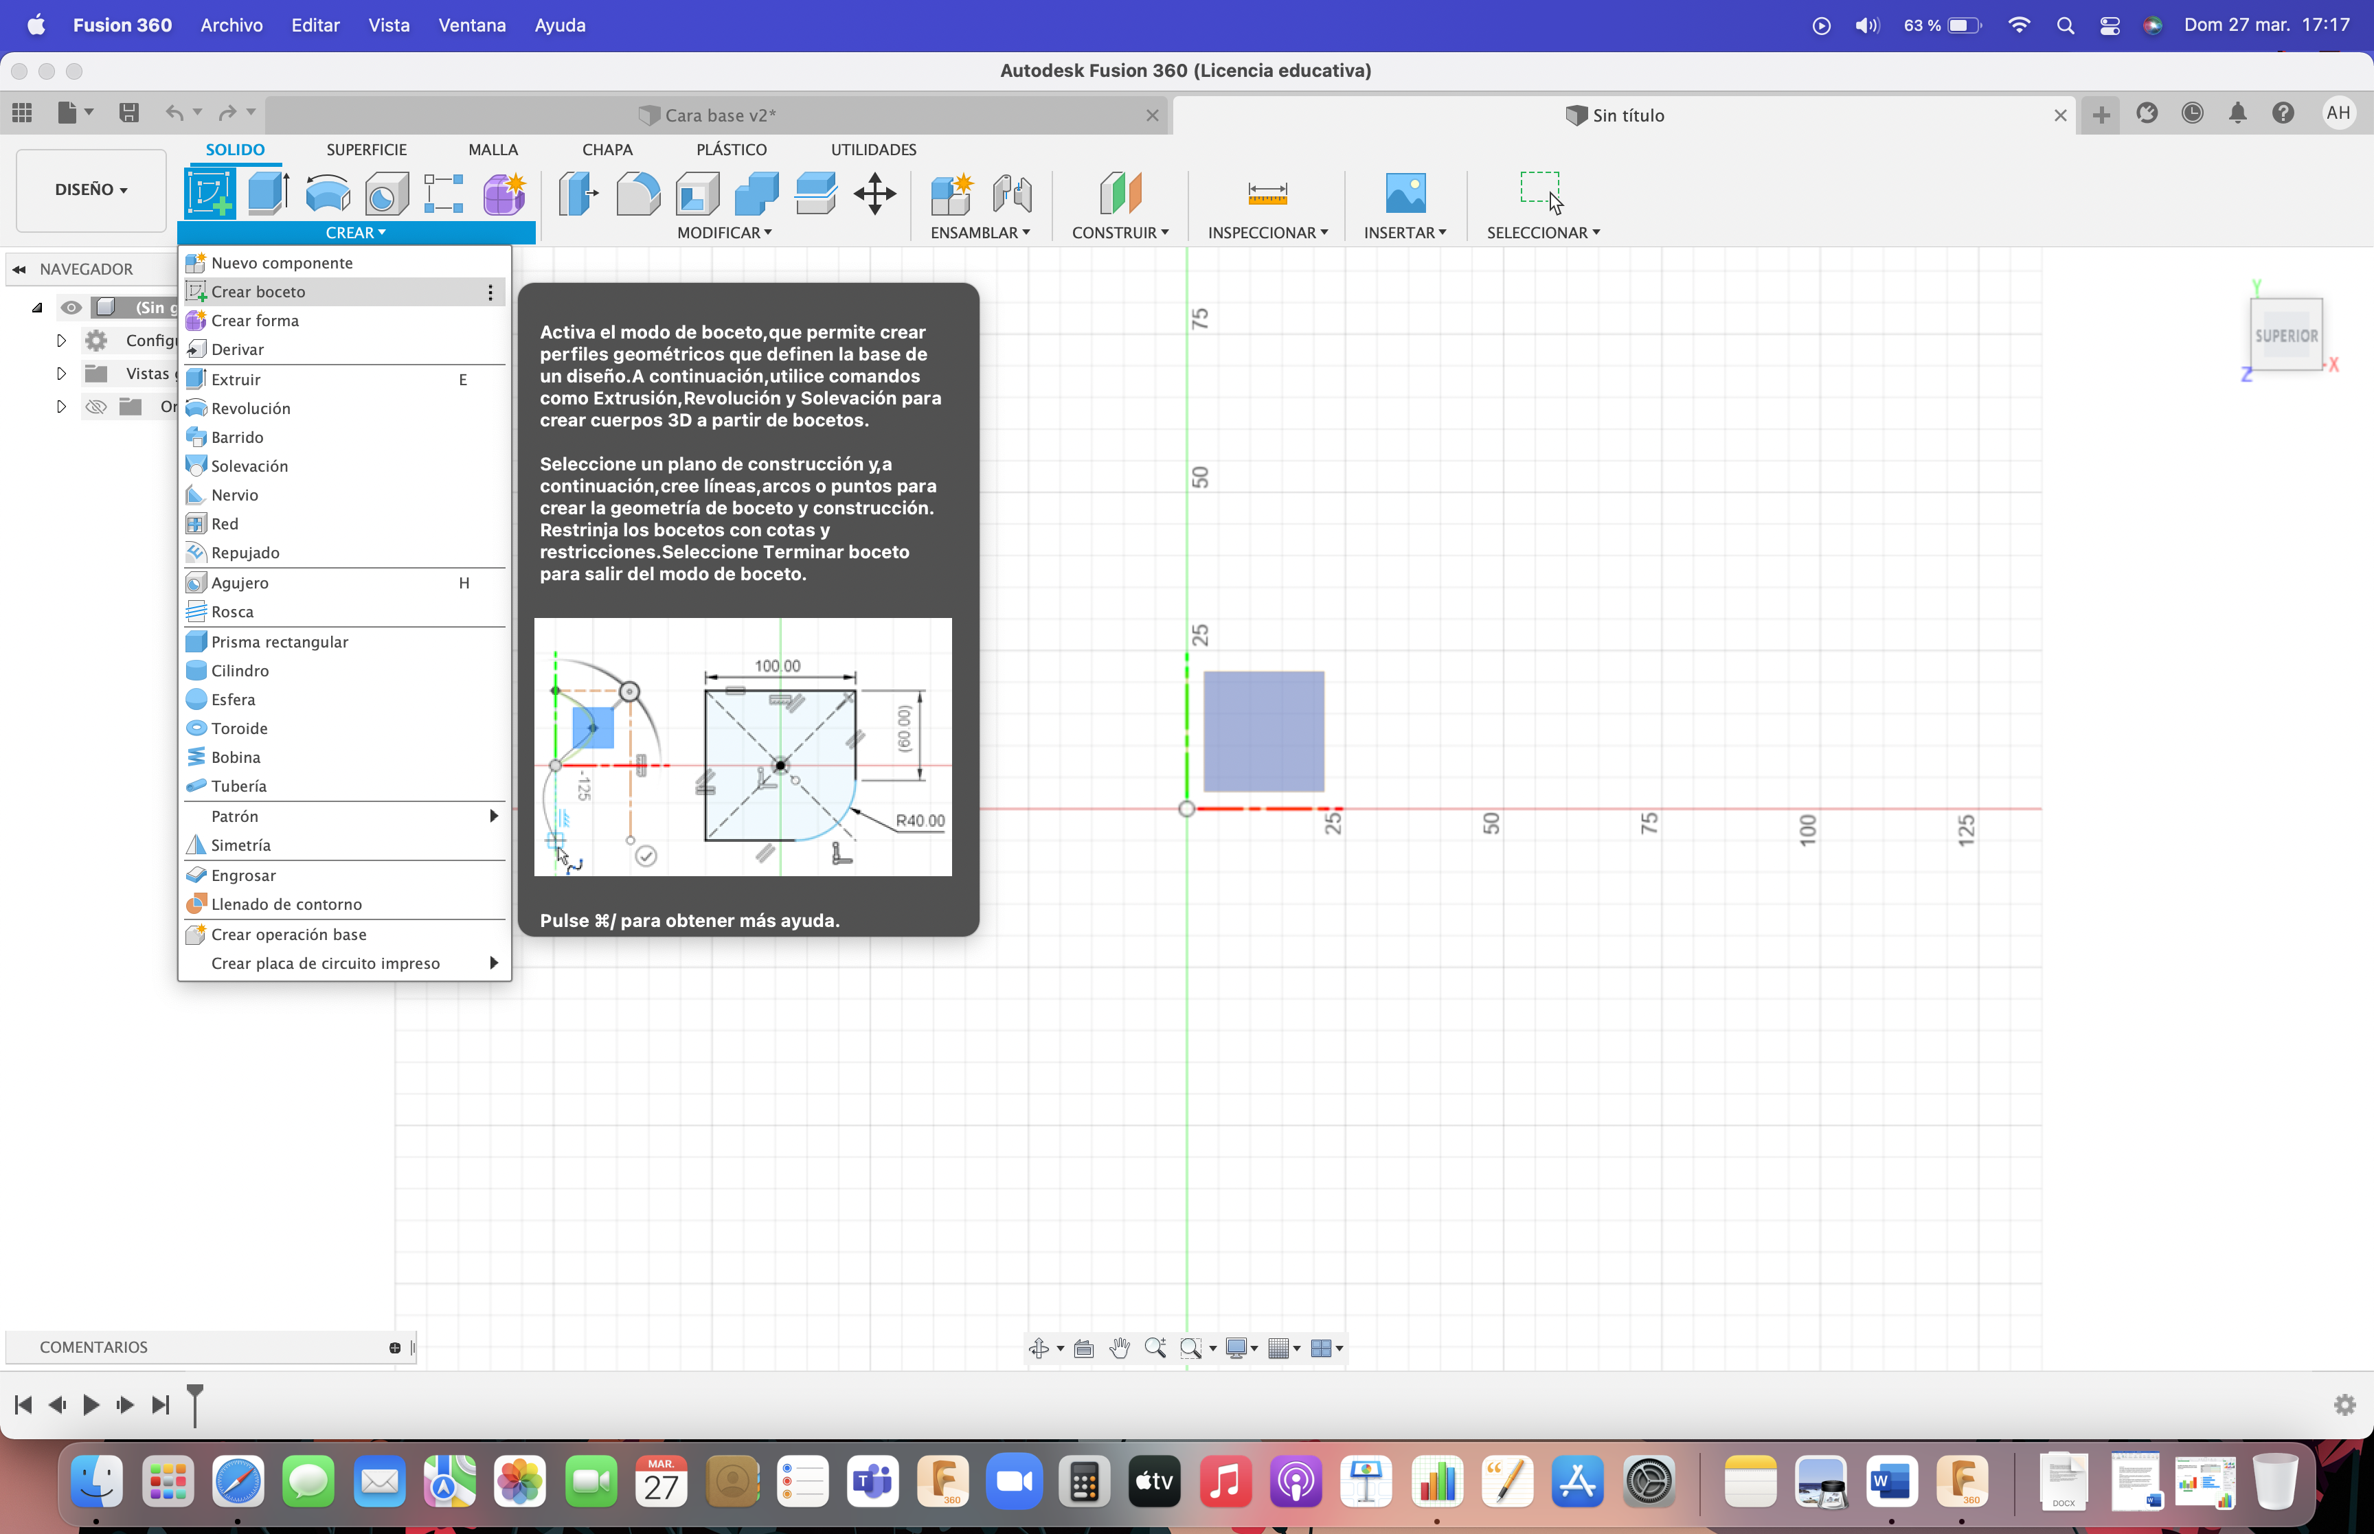The height and width of the screenshot is (1534, 2374).
Task: Toggle visibility eye of root component
Action: 71,308
